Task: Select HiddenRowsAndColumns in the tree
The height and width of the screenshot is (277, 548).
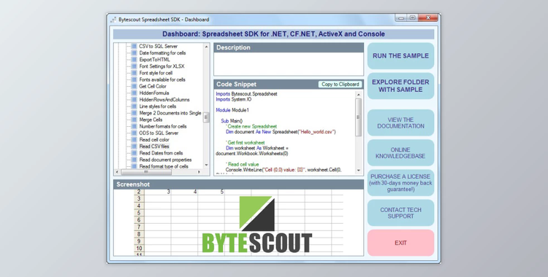Action: pyautogui.click(x=164, y=99)
